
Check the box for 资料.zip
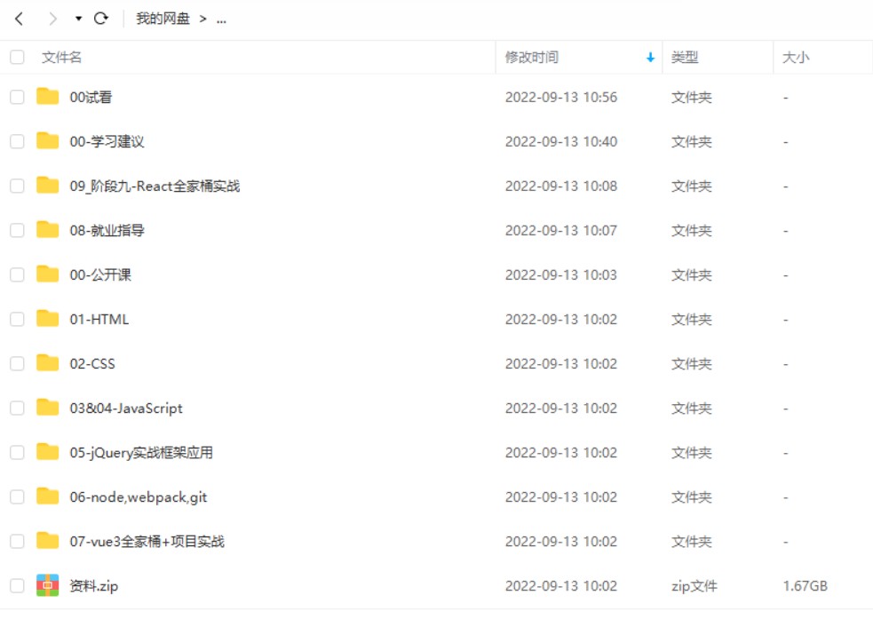[x=17, y=586]
